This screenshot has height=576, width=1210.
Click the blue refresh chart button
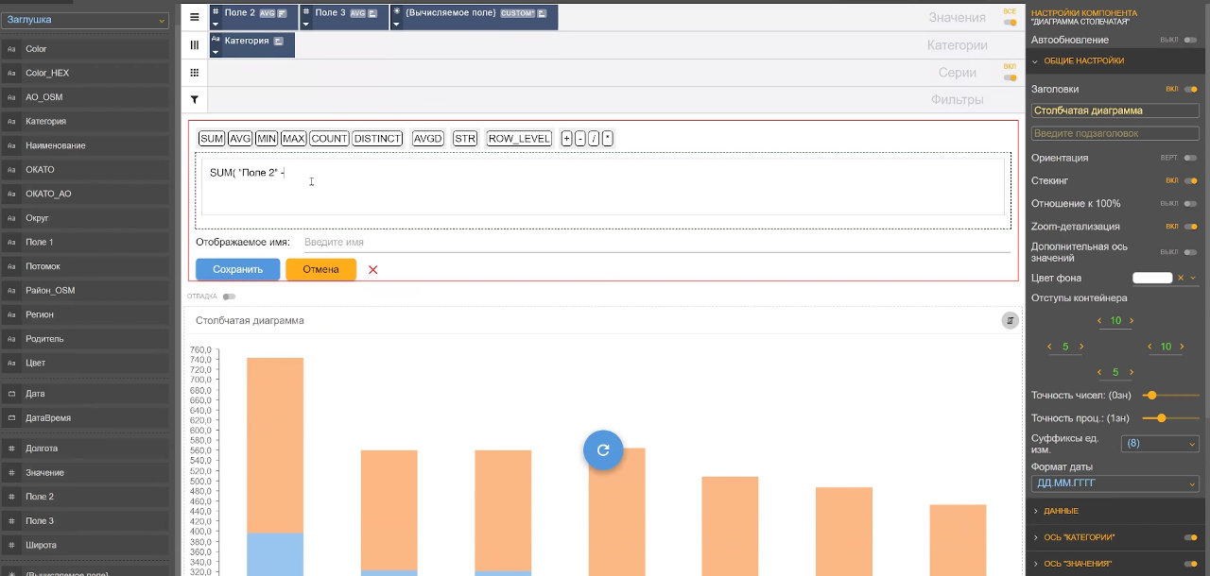[x=603, y=450]
